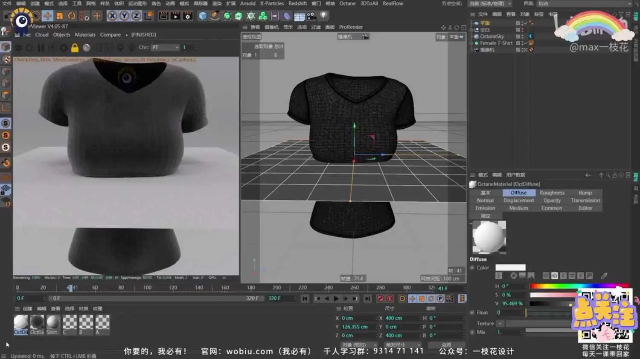This screenshot has width=640, height=359.
Task: Click the OctaneSky environment tag
Action: (x=531, y=37)
